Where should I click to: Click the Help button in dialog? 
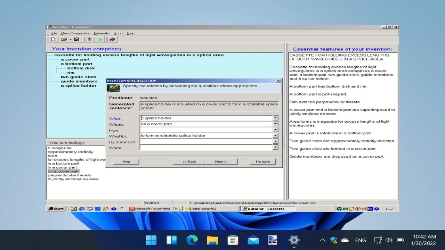126,161
